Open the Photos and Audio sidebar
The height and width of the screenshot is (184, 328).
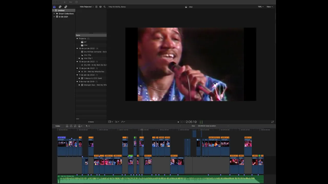click(60, 7)
